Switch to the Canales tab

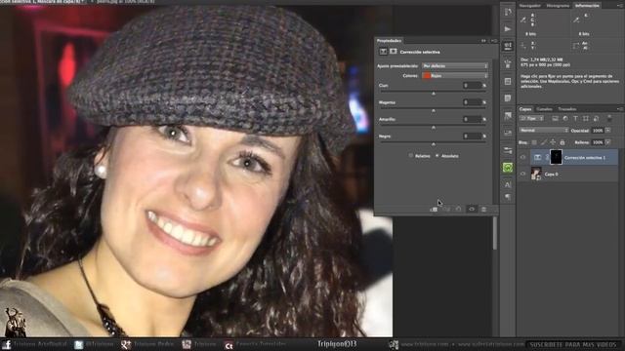point(544,109)
